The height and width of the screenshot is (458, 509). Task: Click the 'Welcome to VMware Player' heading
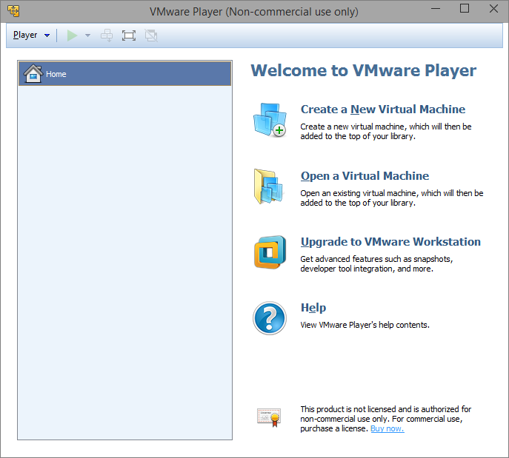(x=363, y=70)
